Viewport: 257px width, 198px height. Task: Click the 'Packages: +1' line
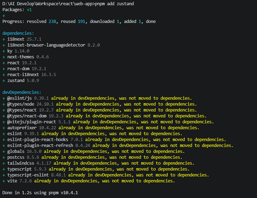pyautogui.click(x=17, y=10)
